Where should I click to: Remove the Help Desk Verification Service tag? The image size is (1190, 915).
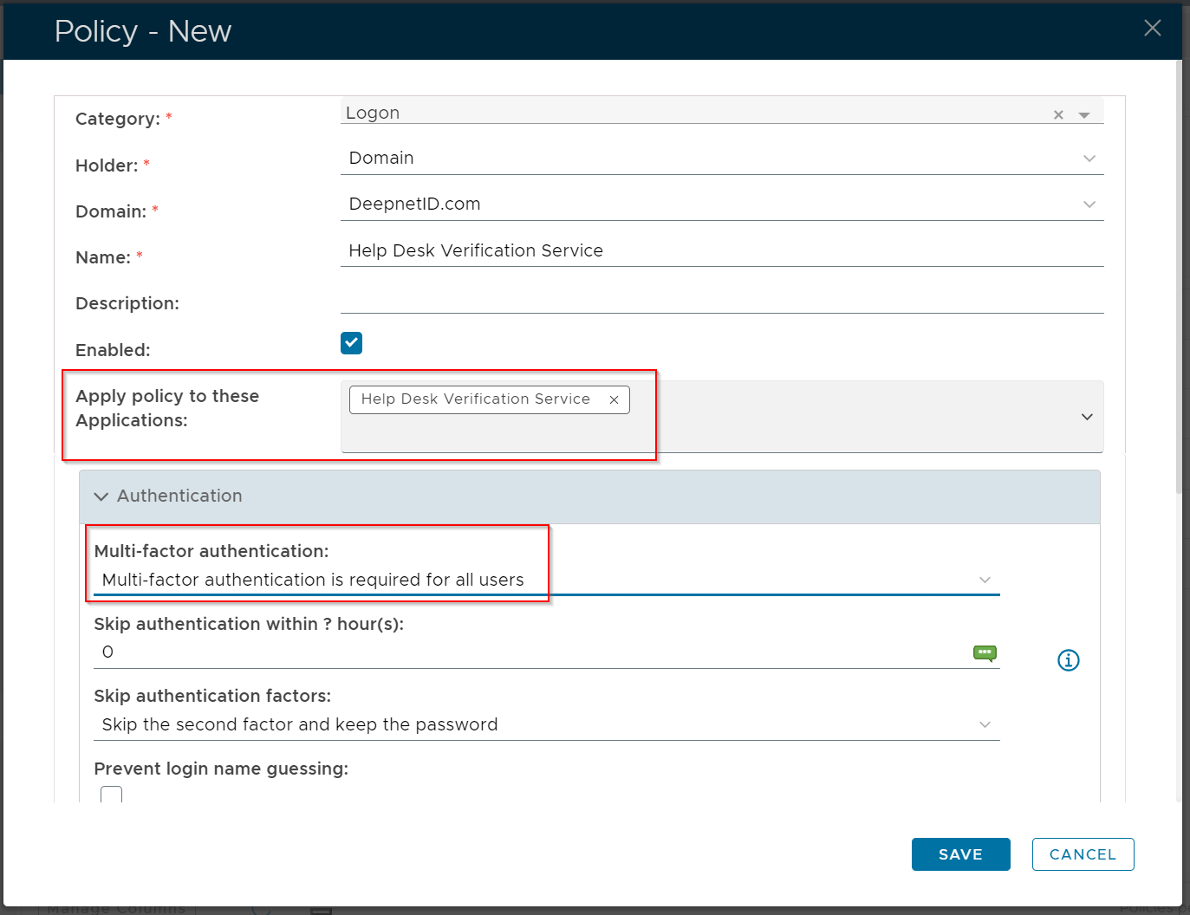(x=614, y=399)
